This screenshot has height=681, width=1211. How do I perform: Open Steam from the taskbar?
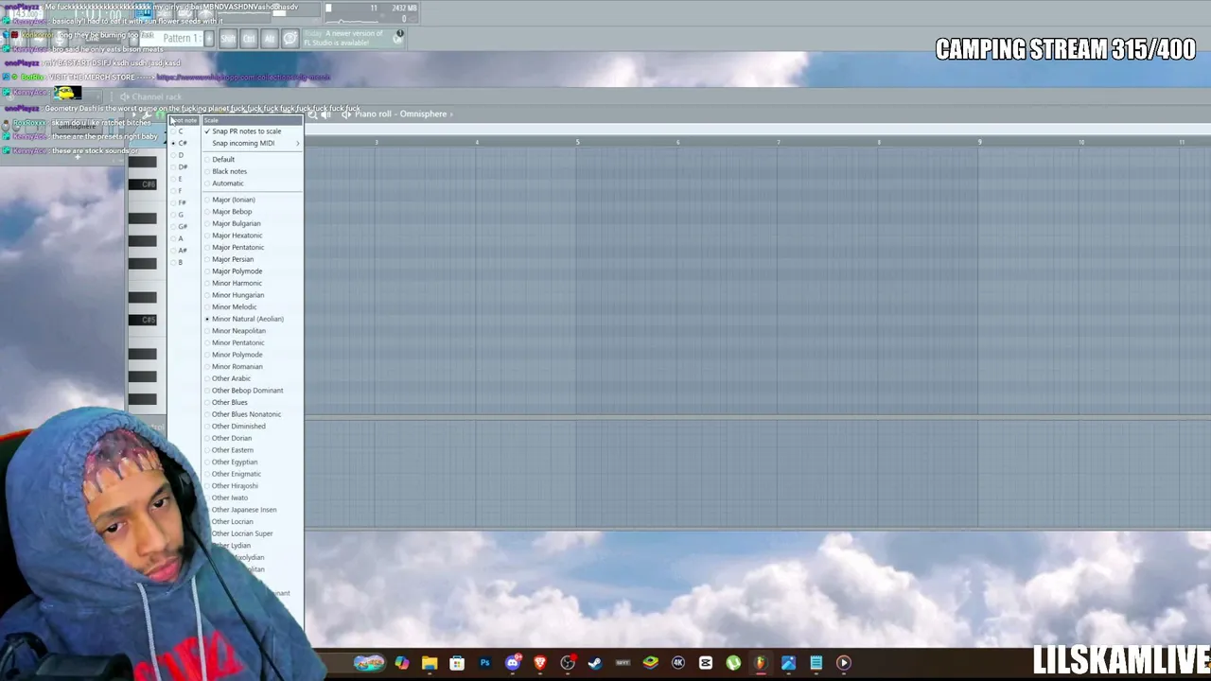595,663
